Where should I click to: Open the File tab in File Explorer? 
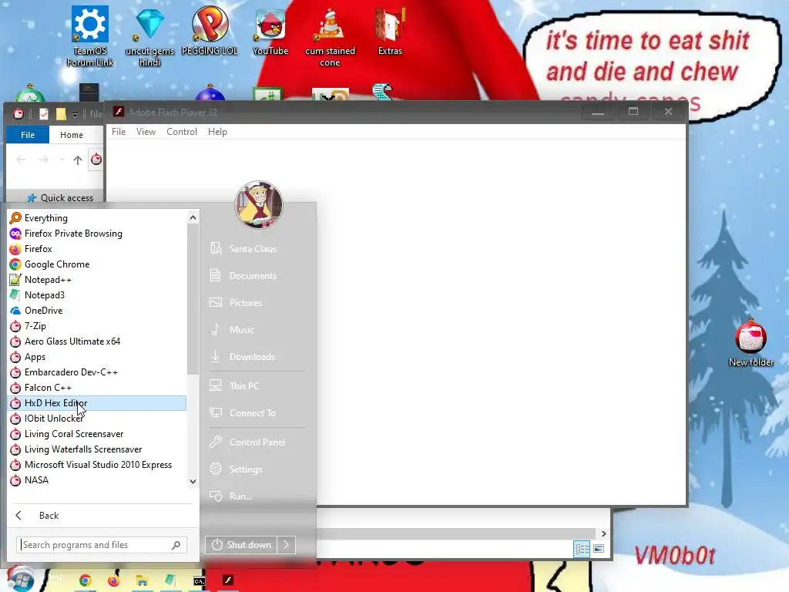coord(28,135)
